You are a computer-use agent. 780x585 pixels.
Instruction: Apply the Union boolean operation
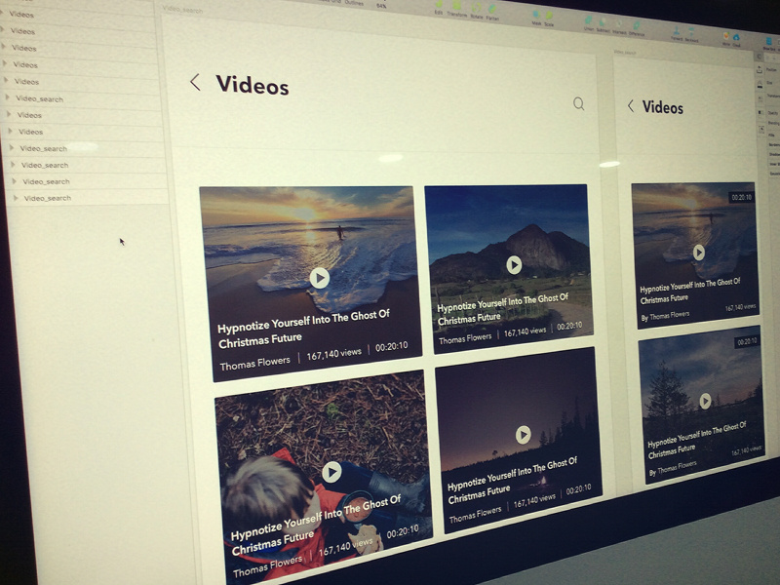[x=589, y=19]
